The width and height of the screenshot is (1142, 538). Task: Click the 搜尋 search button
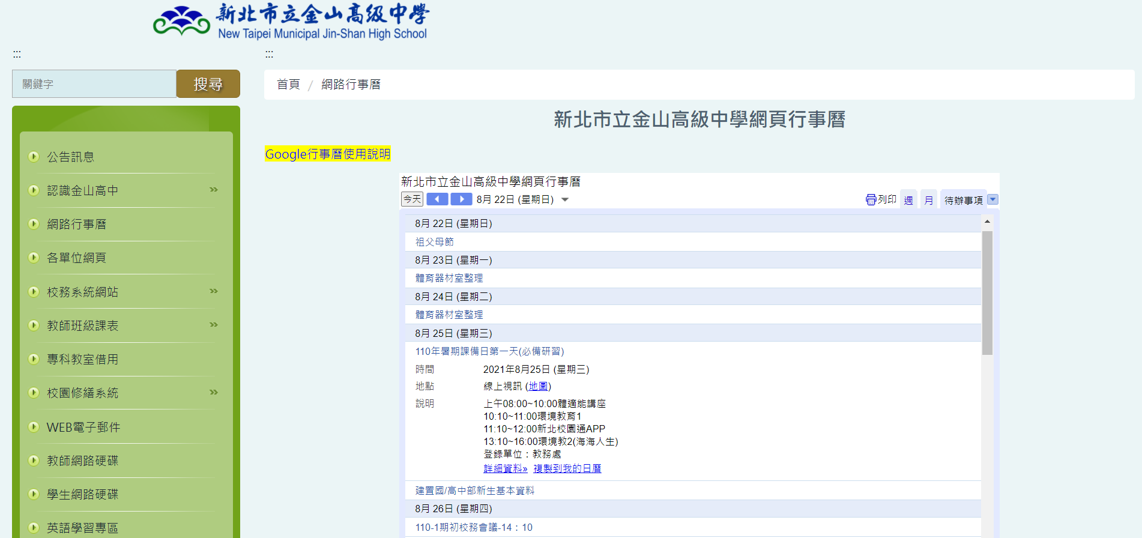(x=208, y=83)
